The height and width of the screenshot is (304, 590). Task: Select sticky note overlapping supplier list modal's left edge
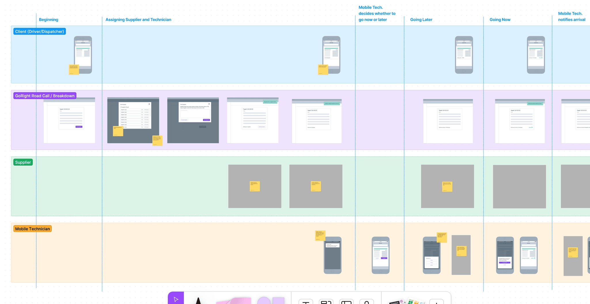point(118,131)
